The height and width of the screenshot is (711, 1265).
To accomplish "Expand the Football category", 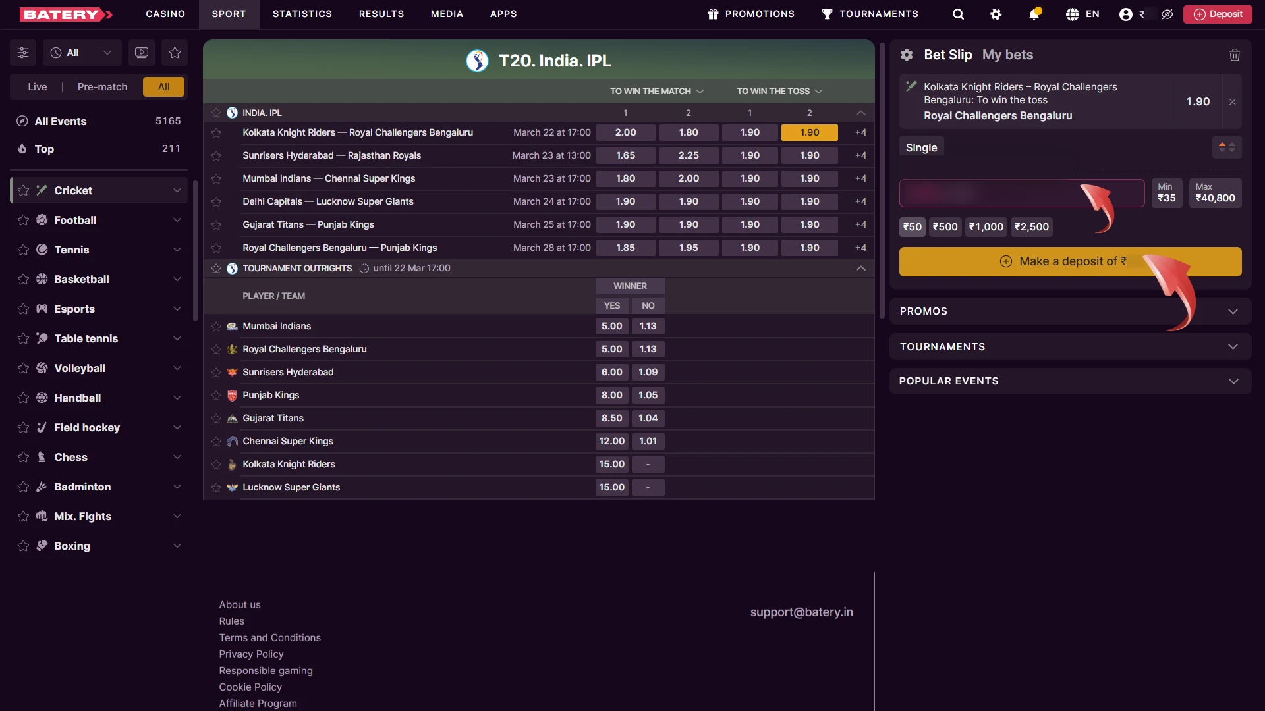I will click(176, 220).
